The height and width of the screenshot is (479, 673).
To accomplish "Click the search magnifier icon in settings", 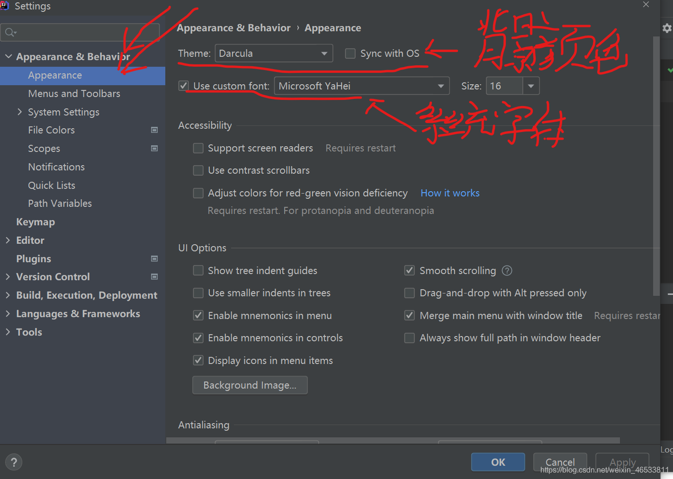I will (x=10, y=32).
